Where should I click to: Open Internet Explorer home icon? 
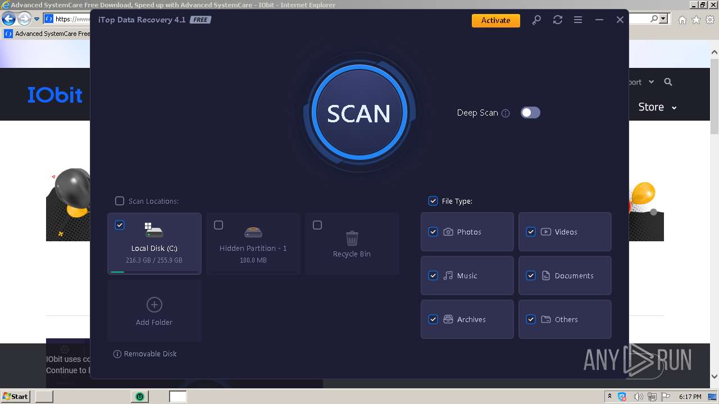[682, 20]
